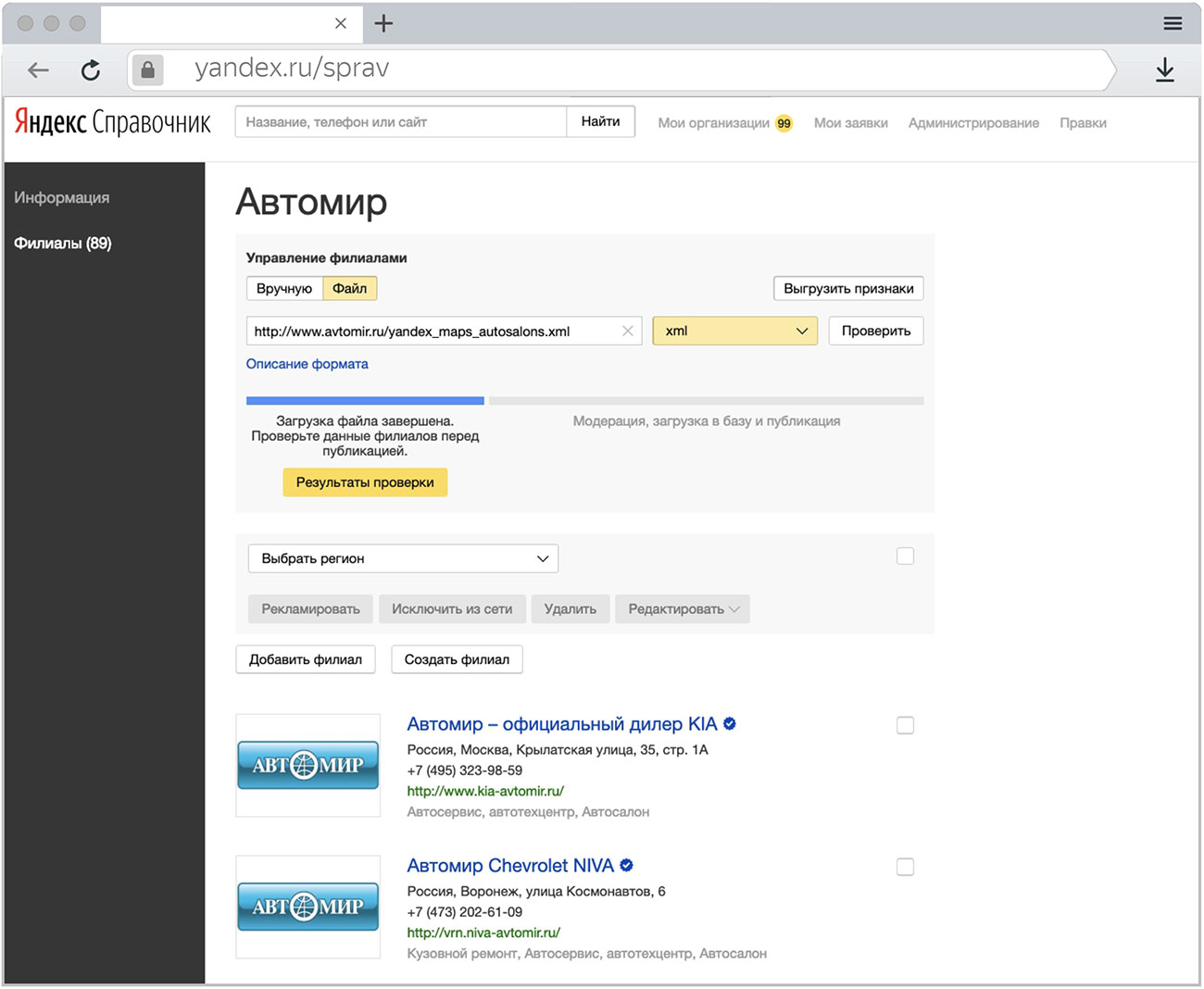This screenshot has width=1204, height=989.
Task: Open the browser hamburger menu
Action: coord(1173,23)
